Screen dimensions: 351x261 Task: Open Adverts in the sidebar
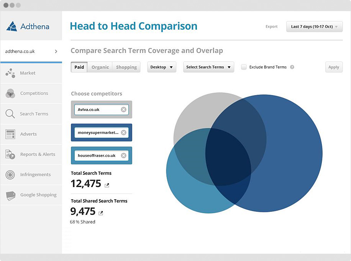31,134
